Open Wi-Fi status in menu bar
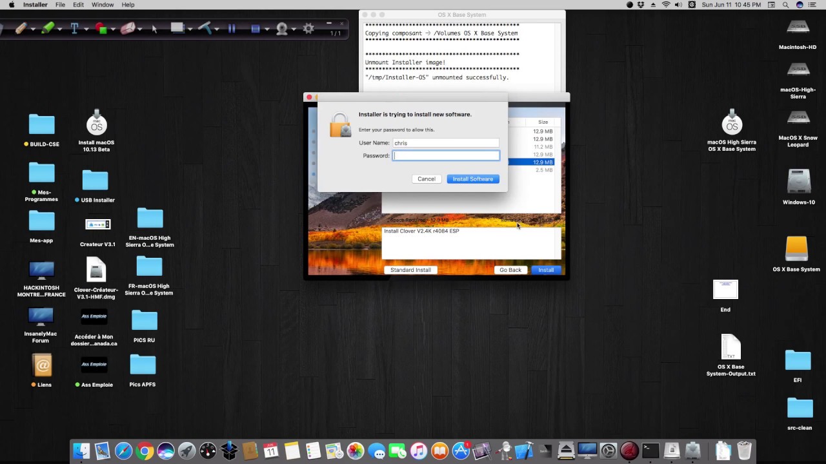This screenshot has width=826, height=464. pos(666,5)
